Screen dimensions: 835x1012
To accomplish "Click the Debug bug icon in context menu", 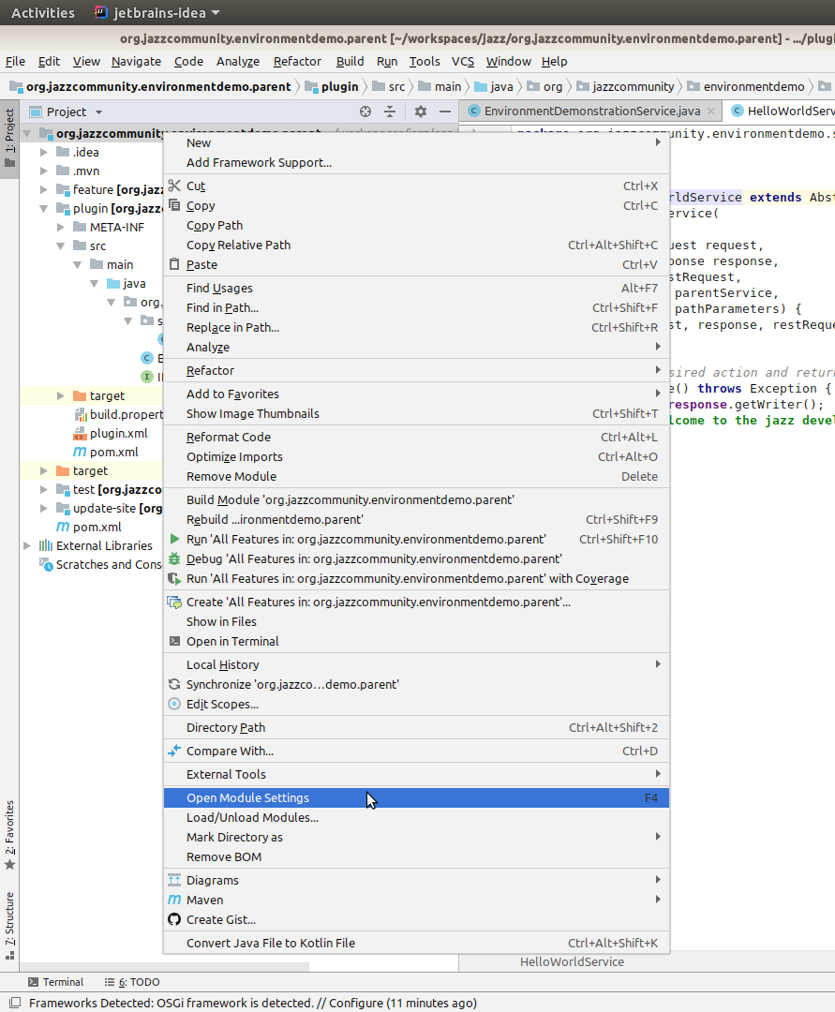I will pos(174,558).
